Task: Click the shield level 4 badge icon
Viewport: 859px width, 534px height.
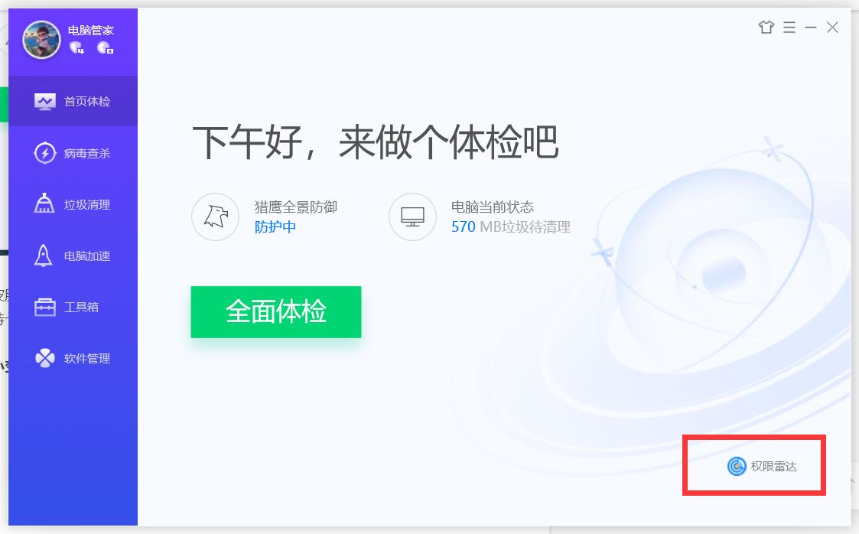Action: coord(76,47)
